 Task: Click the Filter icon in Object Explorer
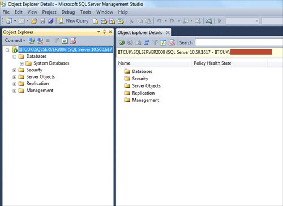56,40
